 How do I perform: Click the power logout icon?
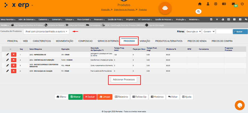[x=242, y=4]
